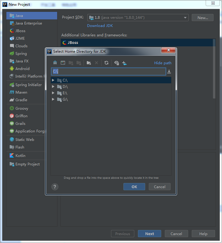Image resolution: width=222 pixels, height=243 pixels.
Task: Click the first grayed-out folder toolbar icon
Action: 71,63
